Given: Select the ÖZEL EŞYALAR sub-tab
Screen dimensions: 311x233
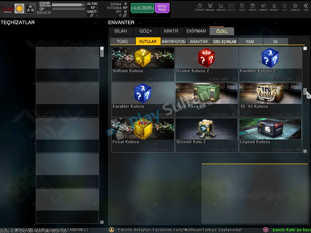Looking at the screenshot, I should pos(224,41).
